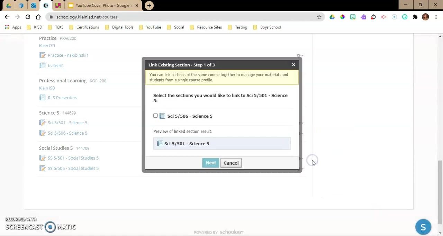The height and width of the screenshot is (236, 443).
Task: Go to the browser home page
Action: (x=38, y=17)
